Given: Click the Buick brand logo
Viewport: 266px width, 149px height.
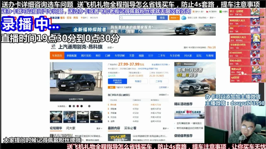Looking at the screenshot, I should point(53,46).
